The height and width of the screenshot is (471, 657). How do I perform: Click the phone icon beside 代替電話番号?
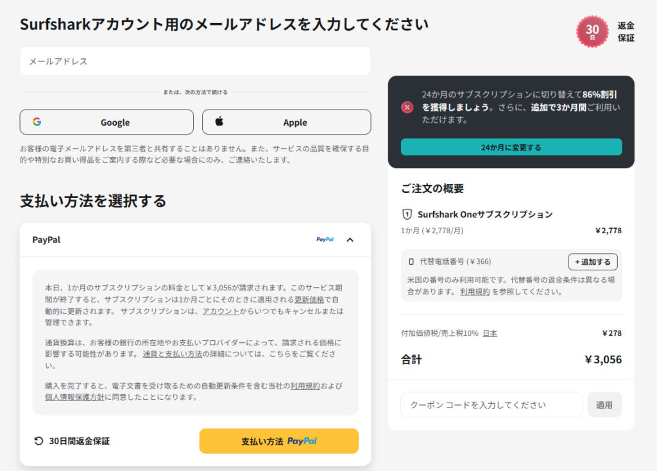[x=411, y=261]
